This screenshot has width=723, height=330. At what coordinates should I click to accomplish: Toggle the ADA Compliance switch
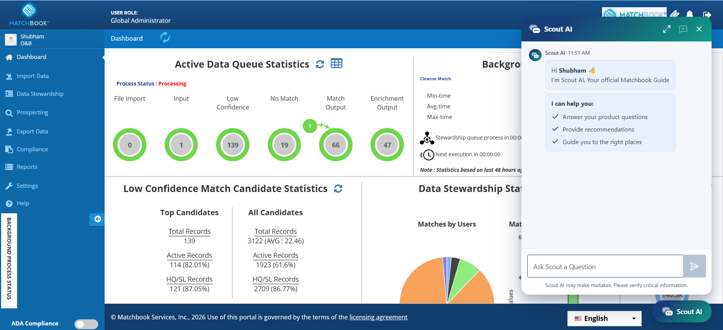tap(86, 324)
